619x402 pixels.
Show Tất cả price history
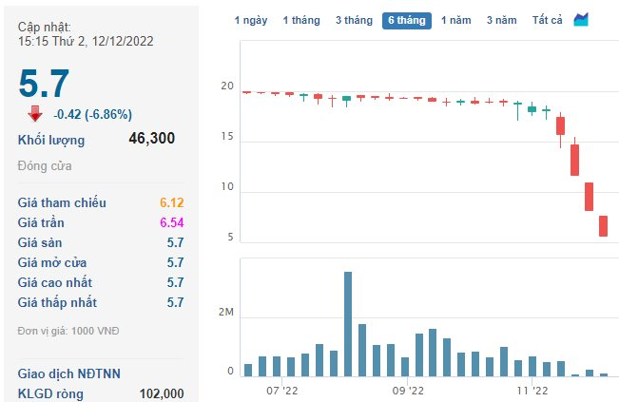pos(547,21)
